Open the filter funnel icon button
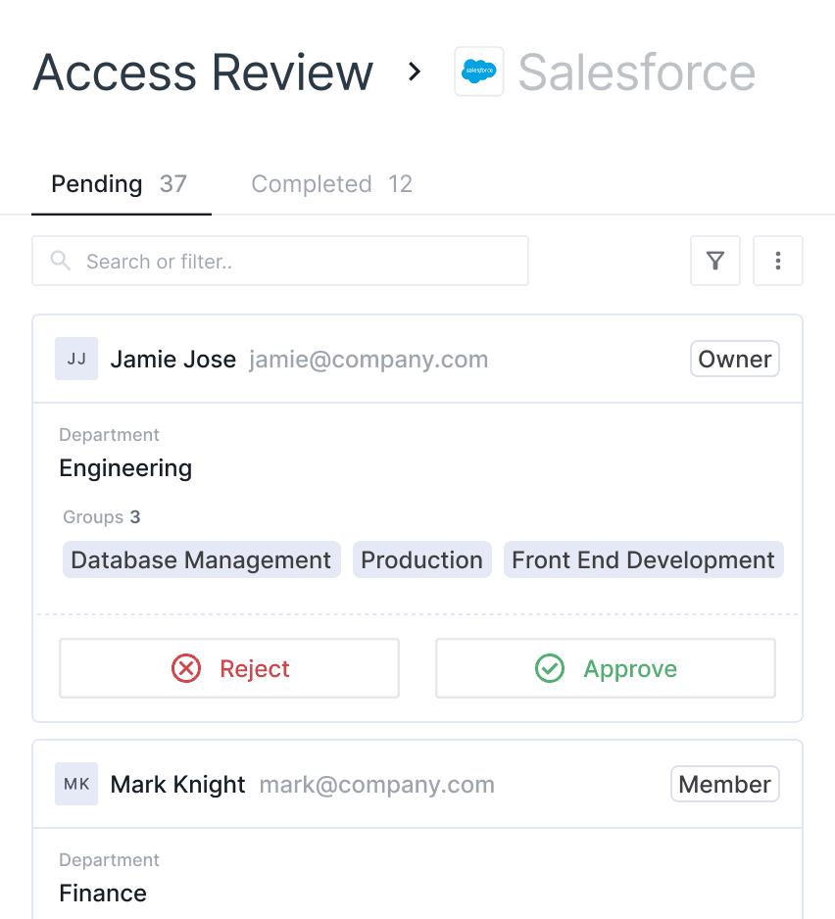The height and width of the screenshot is (919, 835). [715, 261]
